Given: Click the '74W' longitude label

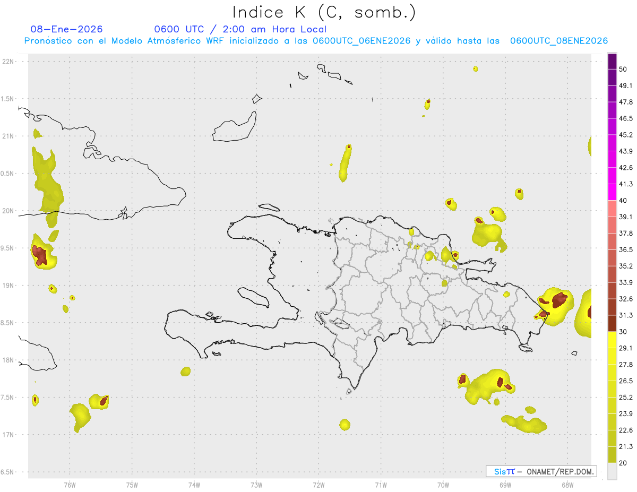Looking at the screenshot, I should 194,485.
